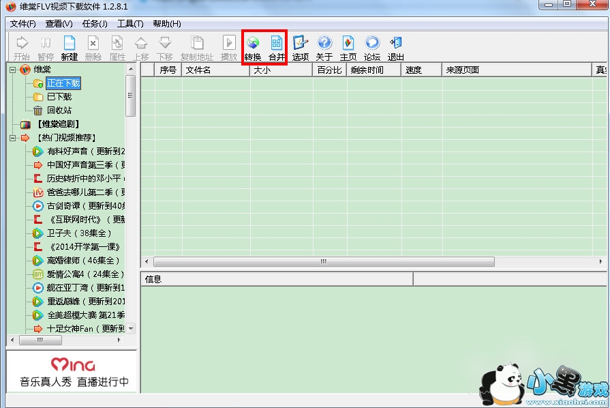Open the 文件(F) menu

(23, 24)
